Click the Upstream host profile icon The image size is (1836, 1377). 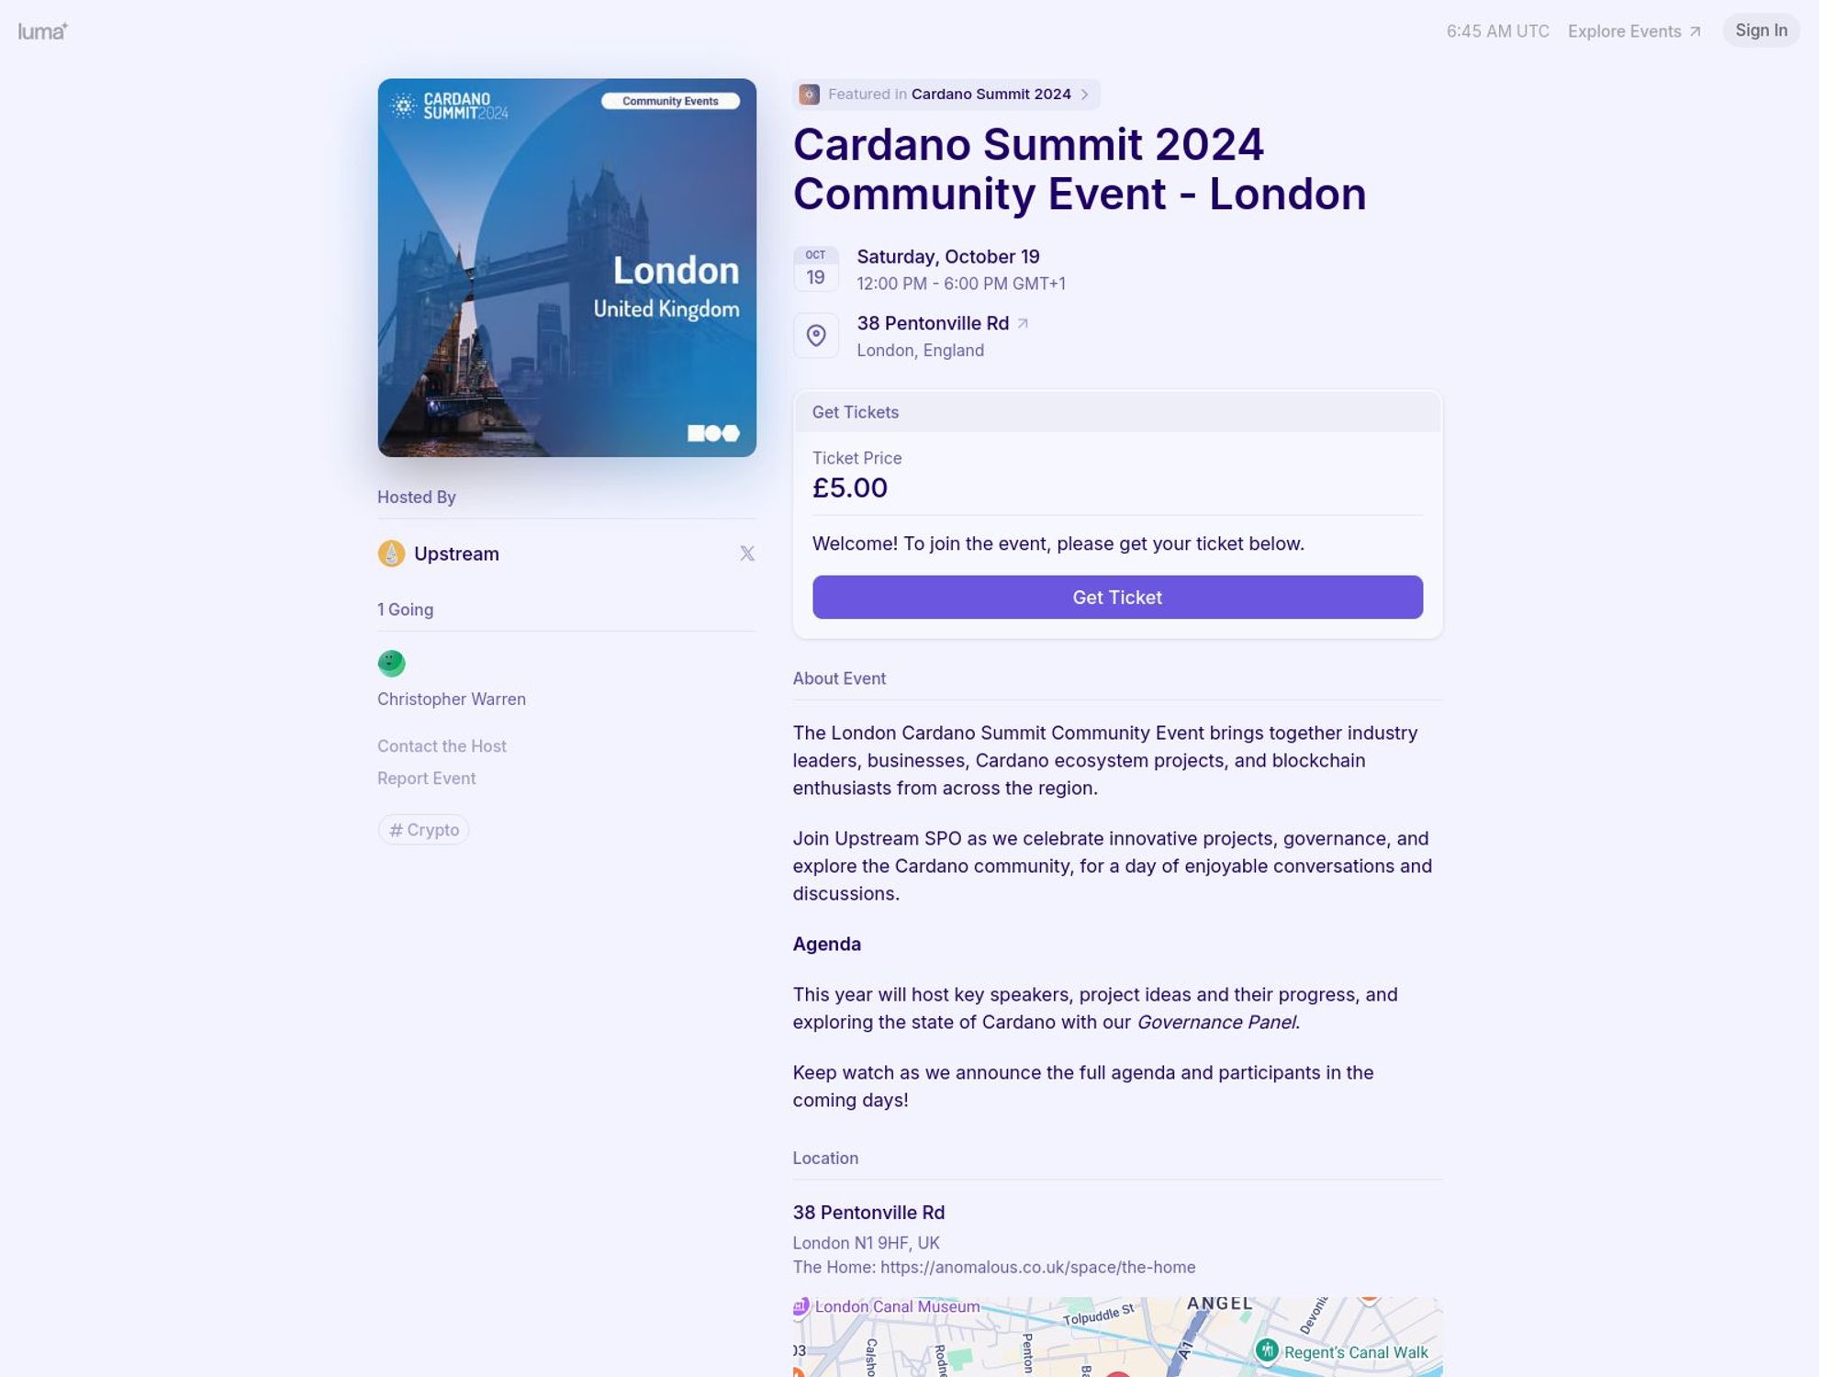pyautogui.click(x=390, y=554)
